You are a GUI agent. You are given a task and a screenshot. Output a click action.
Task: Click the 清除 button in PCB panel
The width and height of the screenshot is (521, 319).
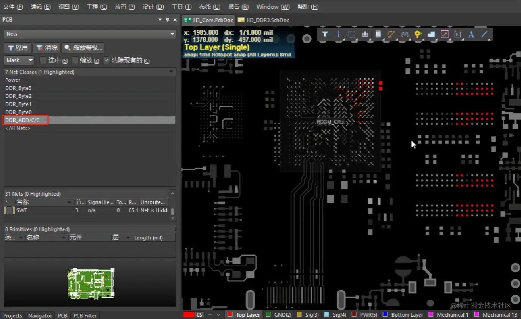(x=46, y=47)
